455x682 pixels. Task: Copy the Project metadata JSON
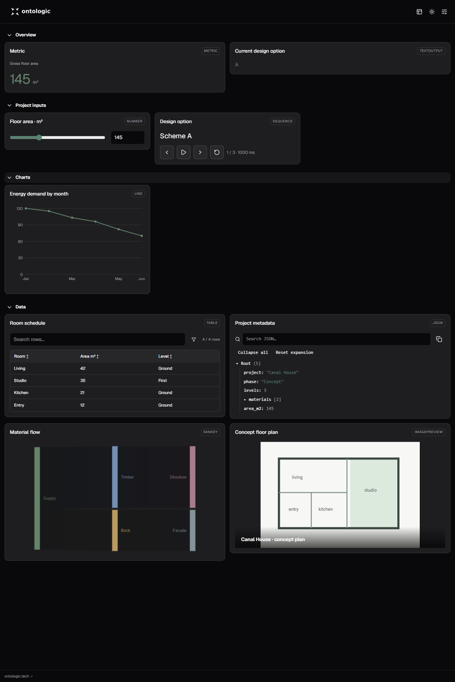click(x=439, y=339)
